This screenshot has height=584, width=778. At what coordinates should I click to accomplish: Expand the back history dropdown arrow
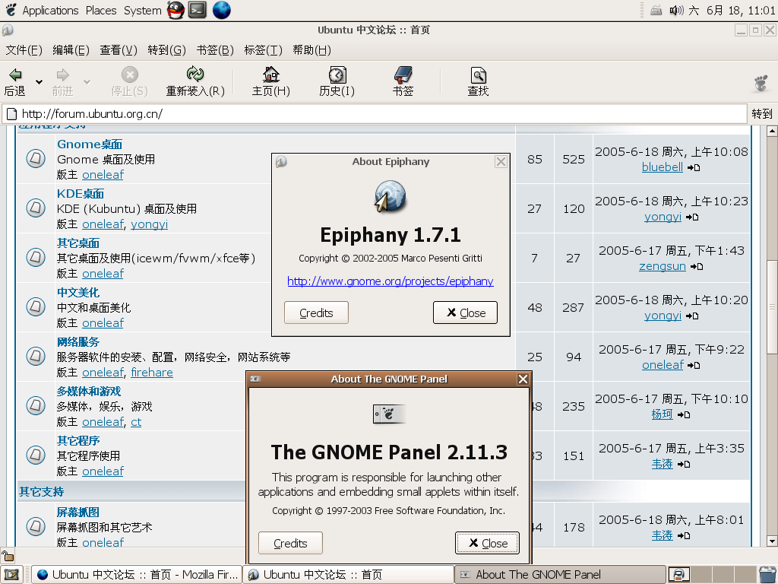pos(39,82)
